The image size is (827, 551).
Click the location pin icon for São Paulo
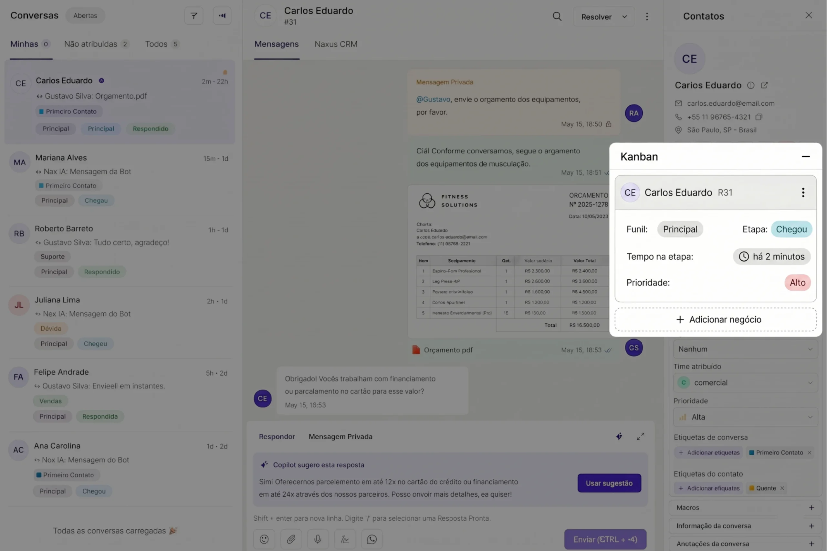[678, 130]
